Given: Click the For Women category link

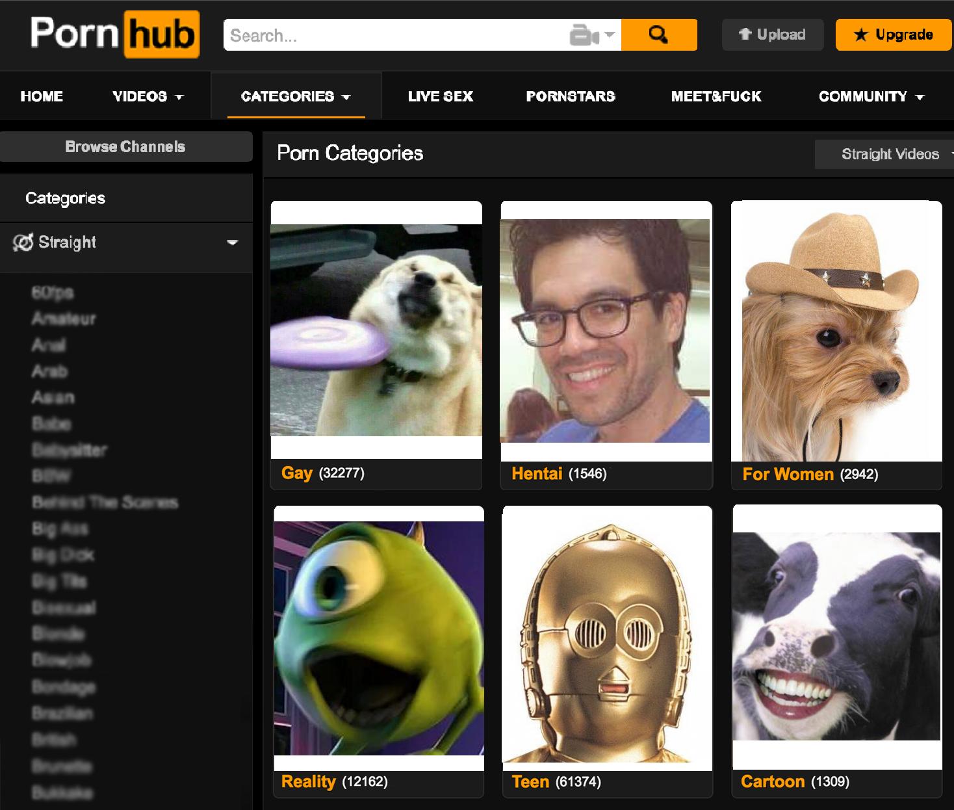Looking at the screenshot, I should point(788,474).
